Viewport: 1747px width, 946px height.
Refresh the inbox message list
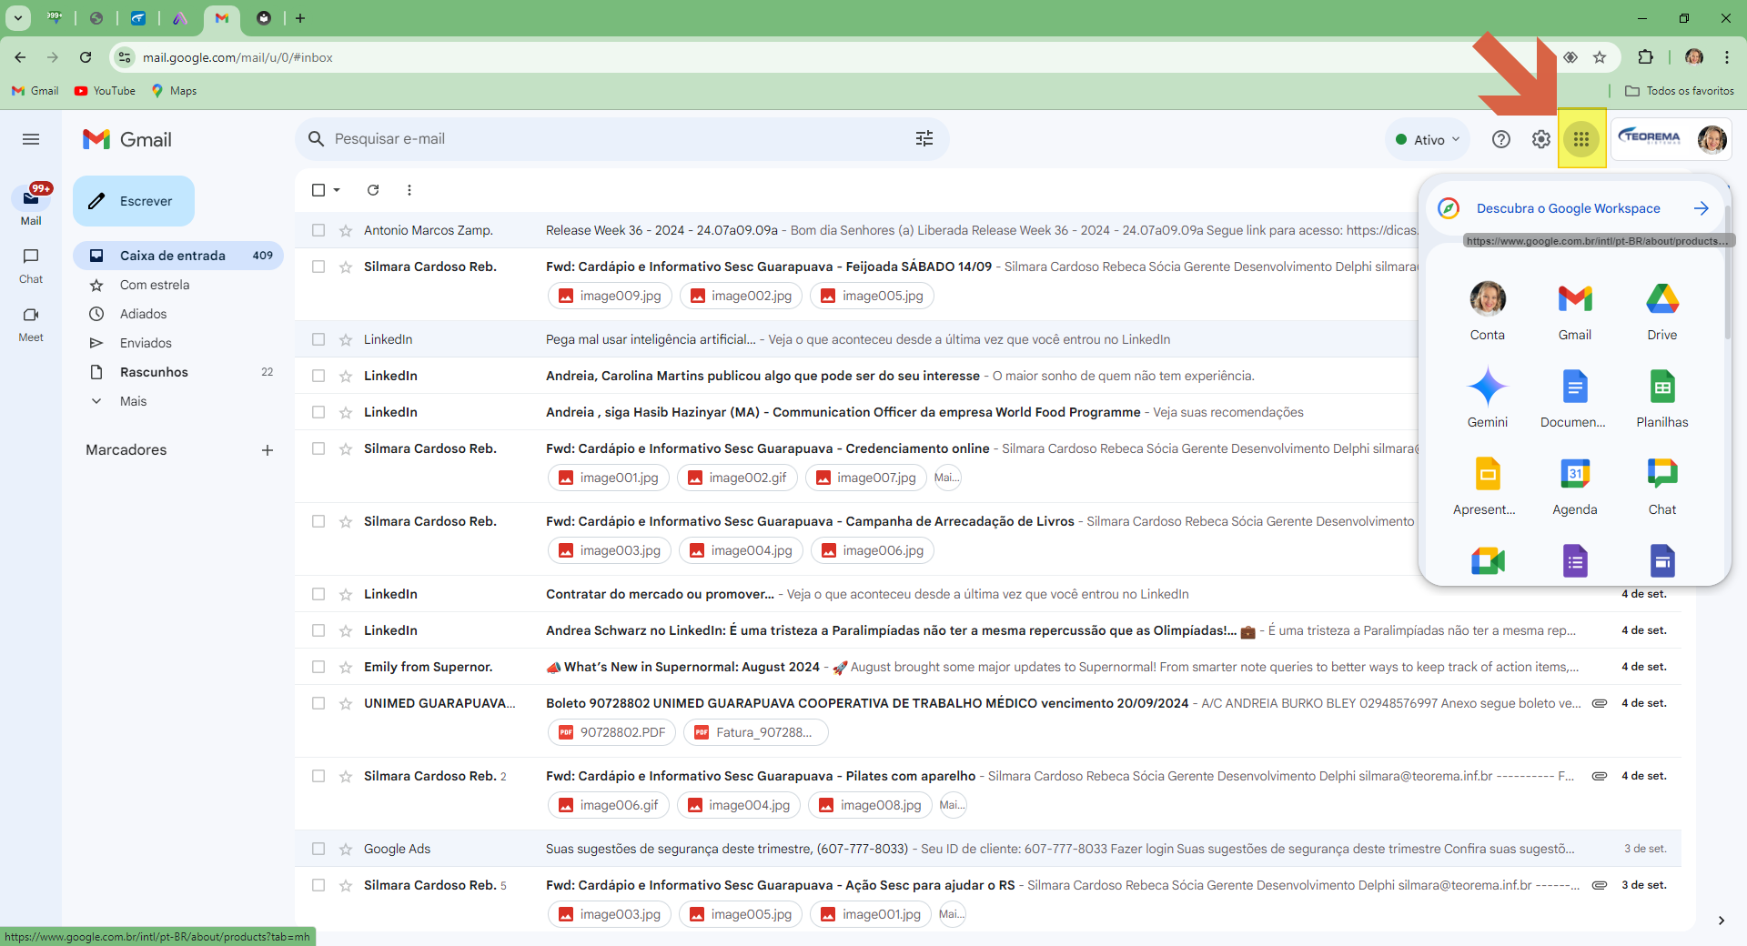click(373, 190)
